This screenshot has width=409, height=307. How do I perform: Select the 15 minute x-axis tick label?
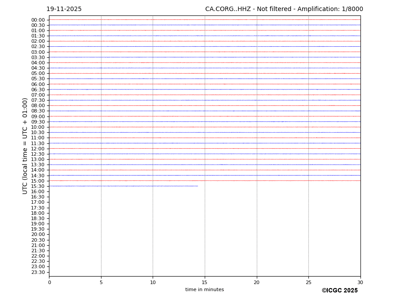point(205,283)
